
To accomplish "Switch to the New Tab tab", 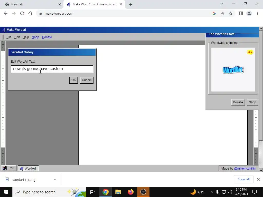I will (32, 4).
